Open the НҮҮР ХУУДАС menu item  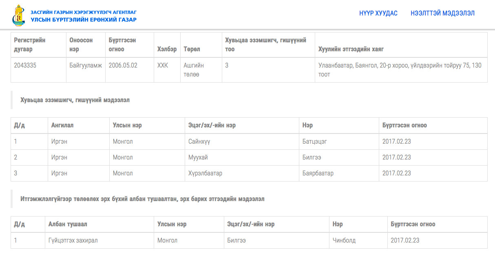[378, 13]
